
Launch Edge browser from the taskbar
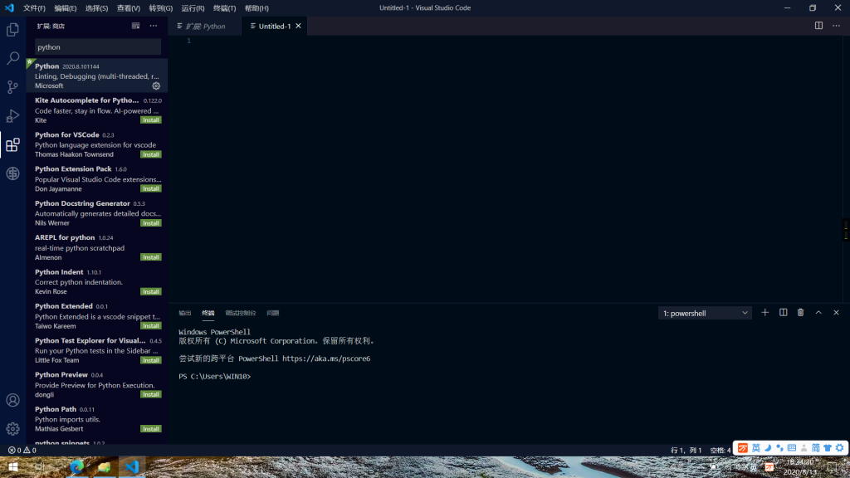click(77, 466)
